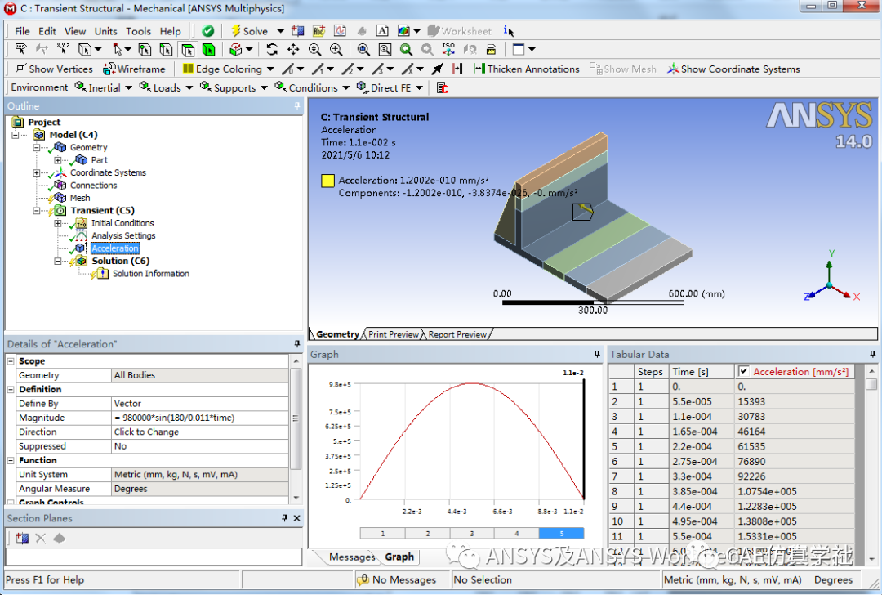Select Solution Information in the outline
The width and height of the screenshot is (882, 595).
pos(151,274)
